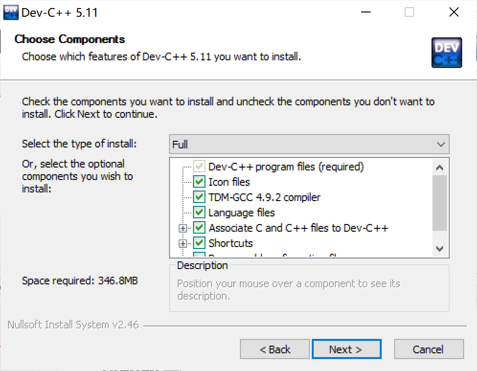Click the Back button
The width and height of the screenshot is (477, 371).
(274, 349)
